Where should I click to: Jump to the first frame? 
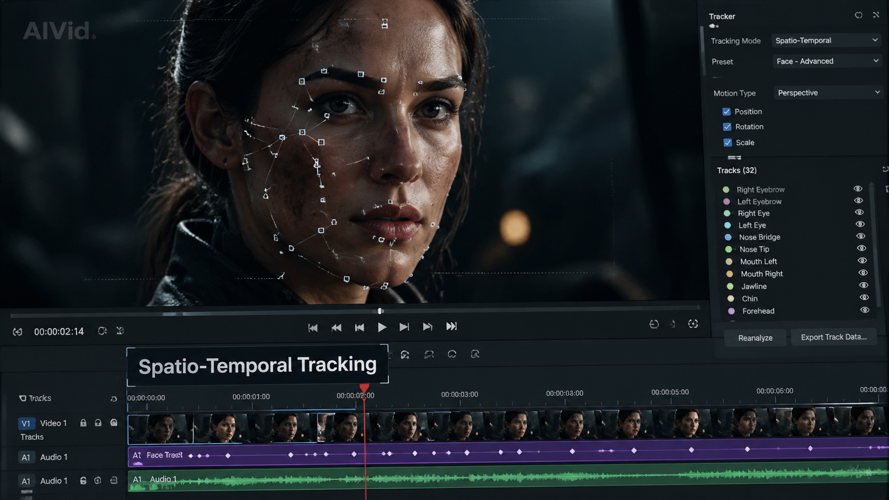(313, 328)
